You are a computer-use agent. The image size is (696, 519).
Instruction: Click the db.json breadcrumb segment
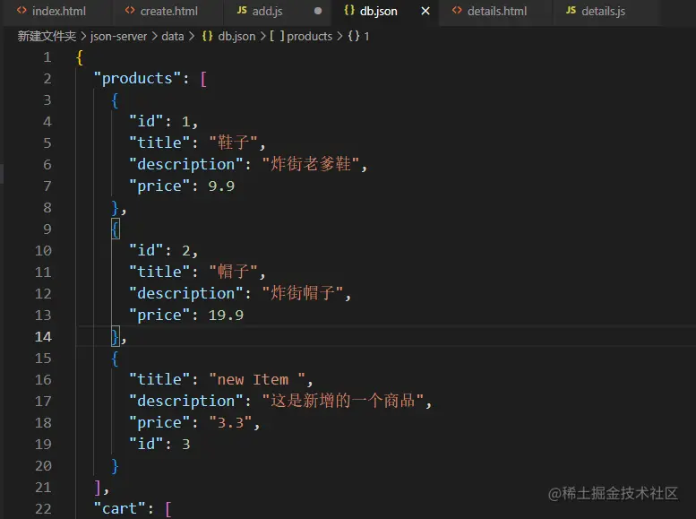(236, 36)
